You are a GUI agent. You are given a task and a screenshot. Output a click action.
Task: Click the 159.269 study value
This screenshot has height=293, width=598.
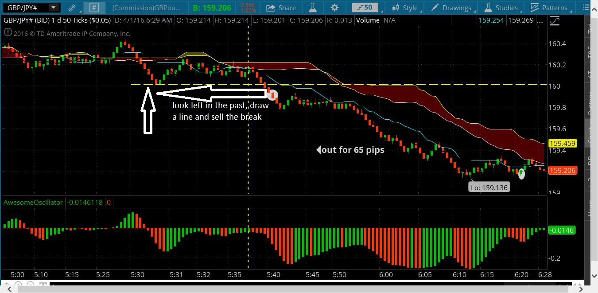tap(520, 20)
